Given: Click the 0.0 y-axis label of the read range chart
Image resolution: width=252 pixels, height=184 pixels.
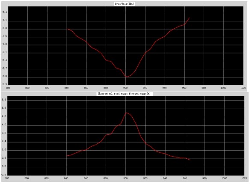Looking at the screenshot, I should [x=4, y=166].
